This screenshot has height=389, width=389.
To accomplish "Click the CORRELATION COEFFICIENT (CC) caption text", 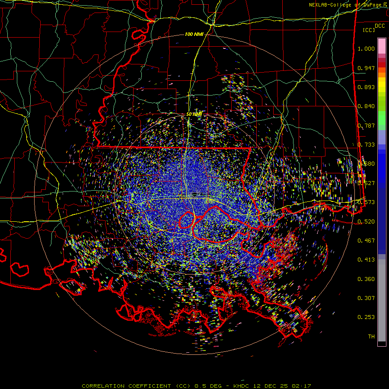I will pos(135,386).
